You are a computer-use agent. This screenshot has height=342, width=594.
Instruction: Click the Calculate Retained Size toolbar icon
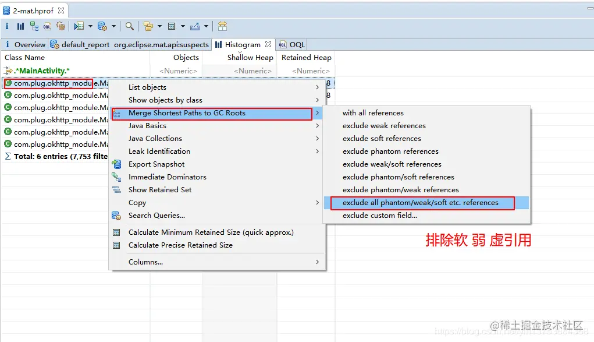[x=172, y=26]
